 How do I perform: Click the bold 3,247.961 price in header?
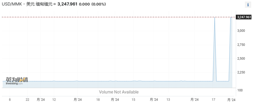[67, 4]
